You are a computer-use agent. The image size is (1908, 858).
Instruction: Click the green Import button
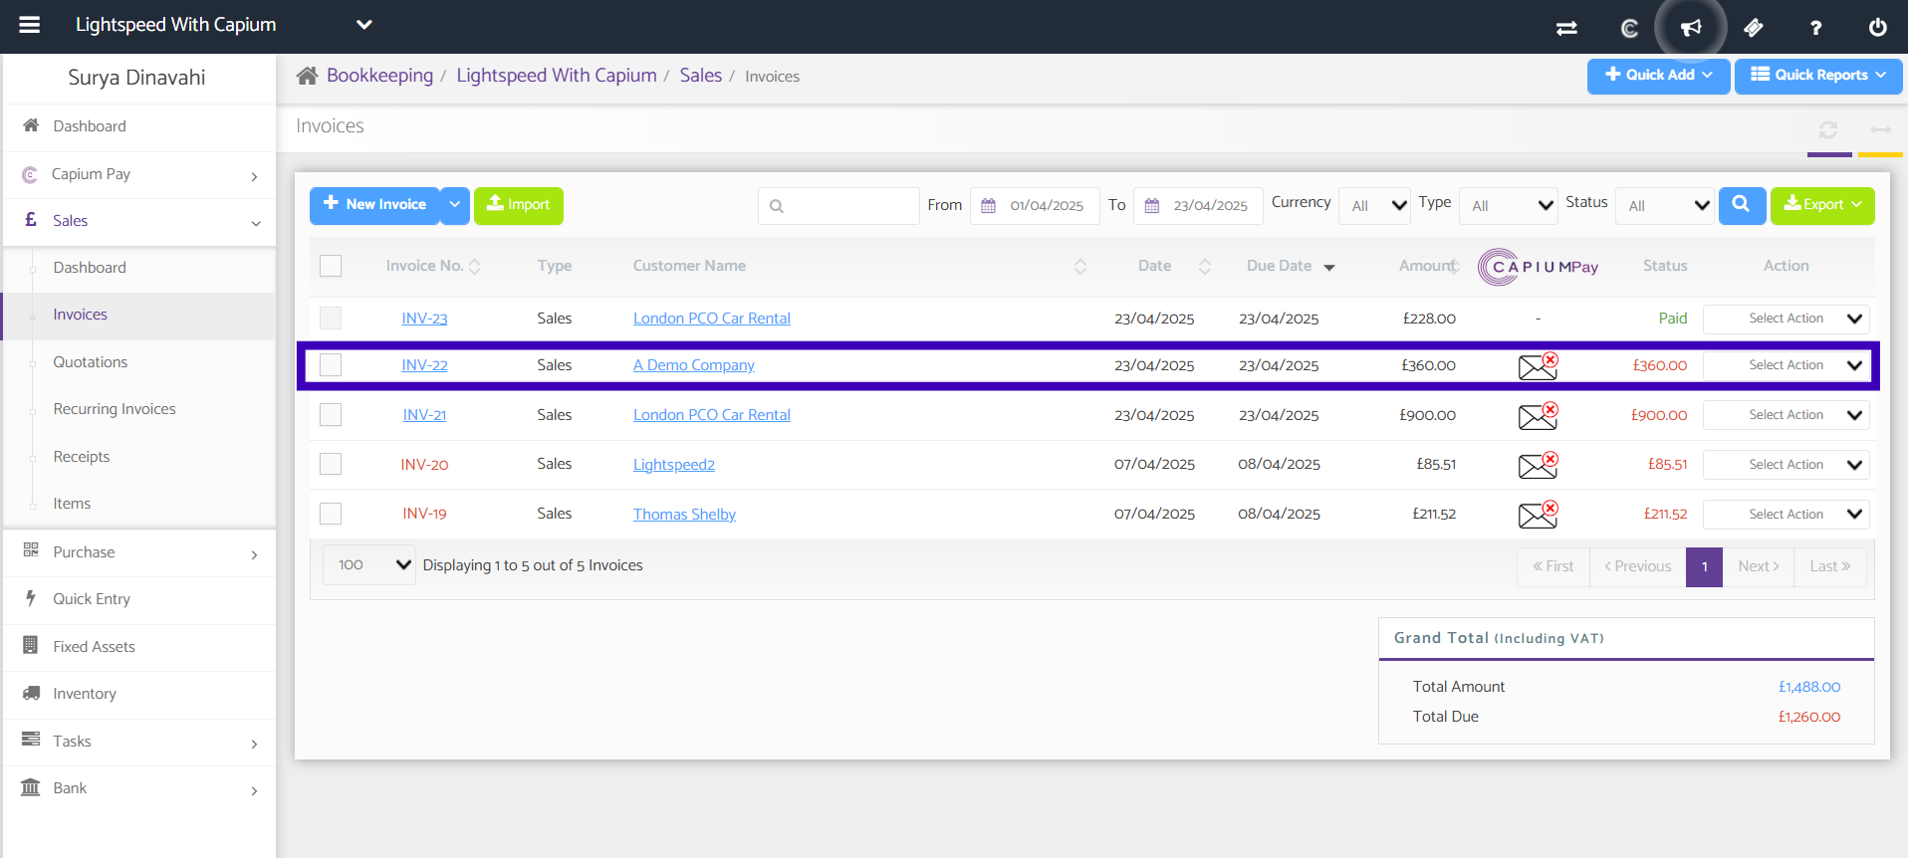[x=518, y=205]
